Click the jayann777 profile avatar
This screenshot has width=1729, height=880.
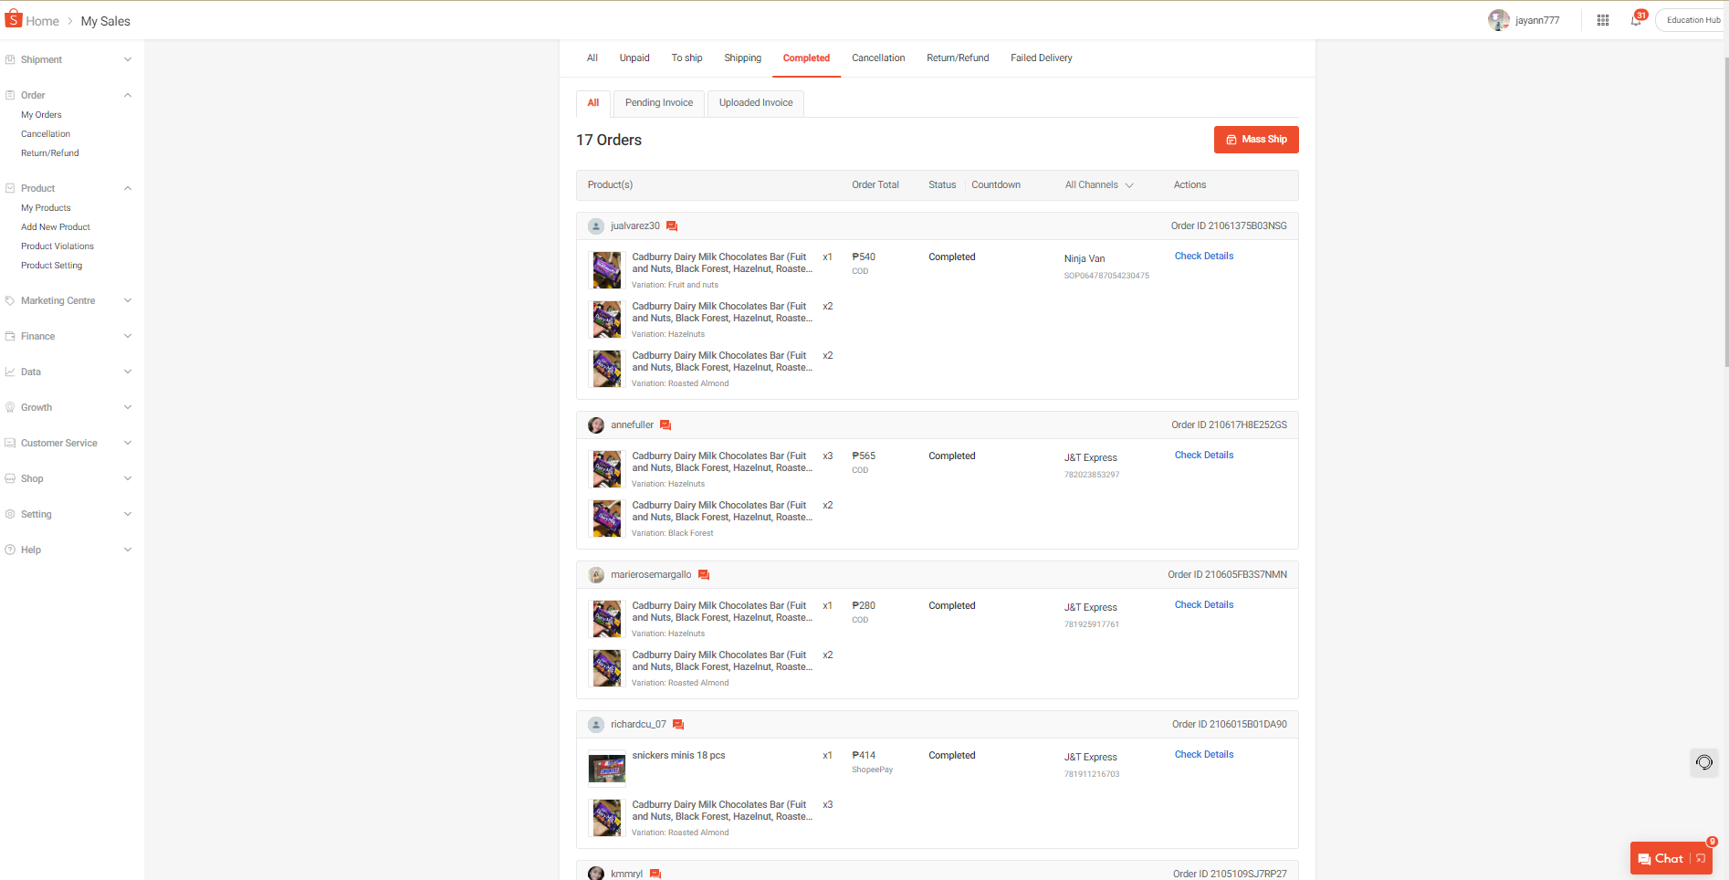pyautogui.click(x=1498, y=20)
